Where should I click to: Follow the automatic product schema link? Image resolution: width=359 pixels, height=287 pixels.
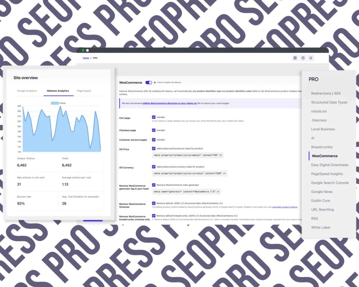tap(285, 207)
